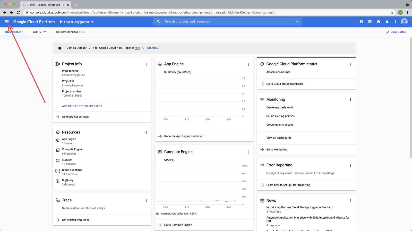The image size is (412, 231).
Task: Go to Compute Engine link
Action: (x=178, y=225)
